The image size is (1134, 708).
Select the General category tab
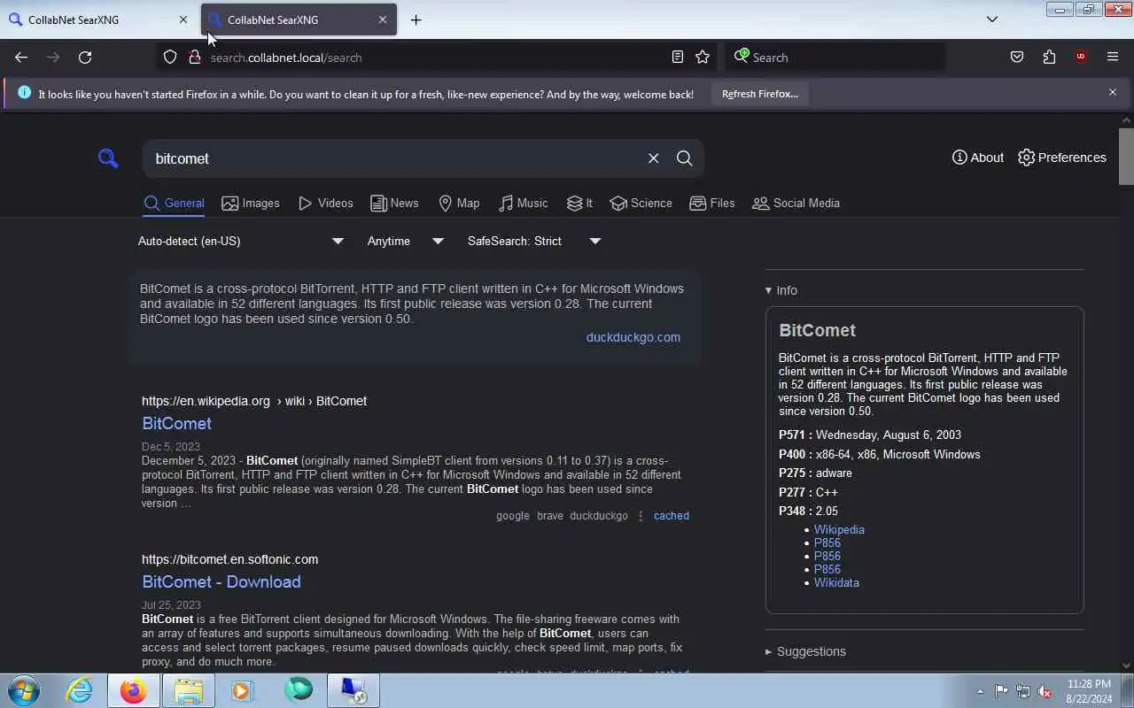pos(174,203)
